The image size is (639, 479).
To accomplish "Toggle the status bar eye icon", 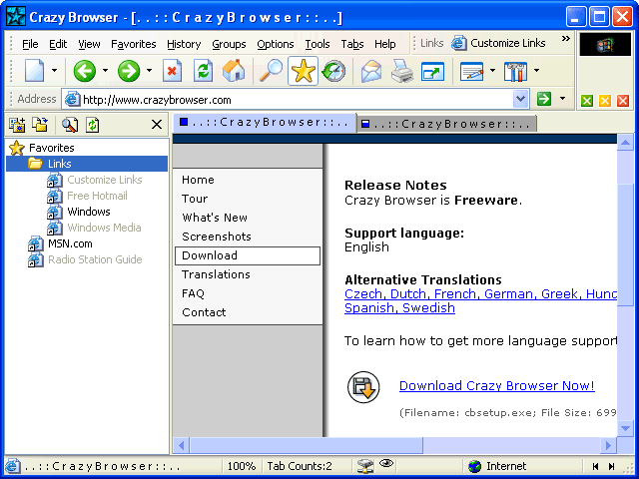I will 386,463.
